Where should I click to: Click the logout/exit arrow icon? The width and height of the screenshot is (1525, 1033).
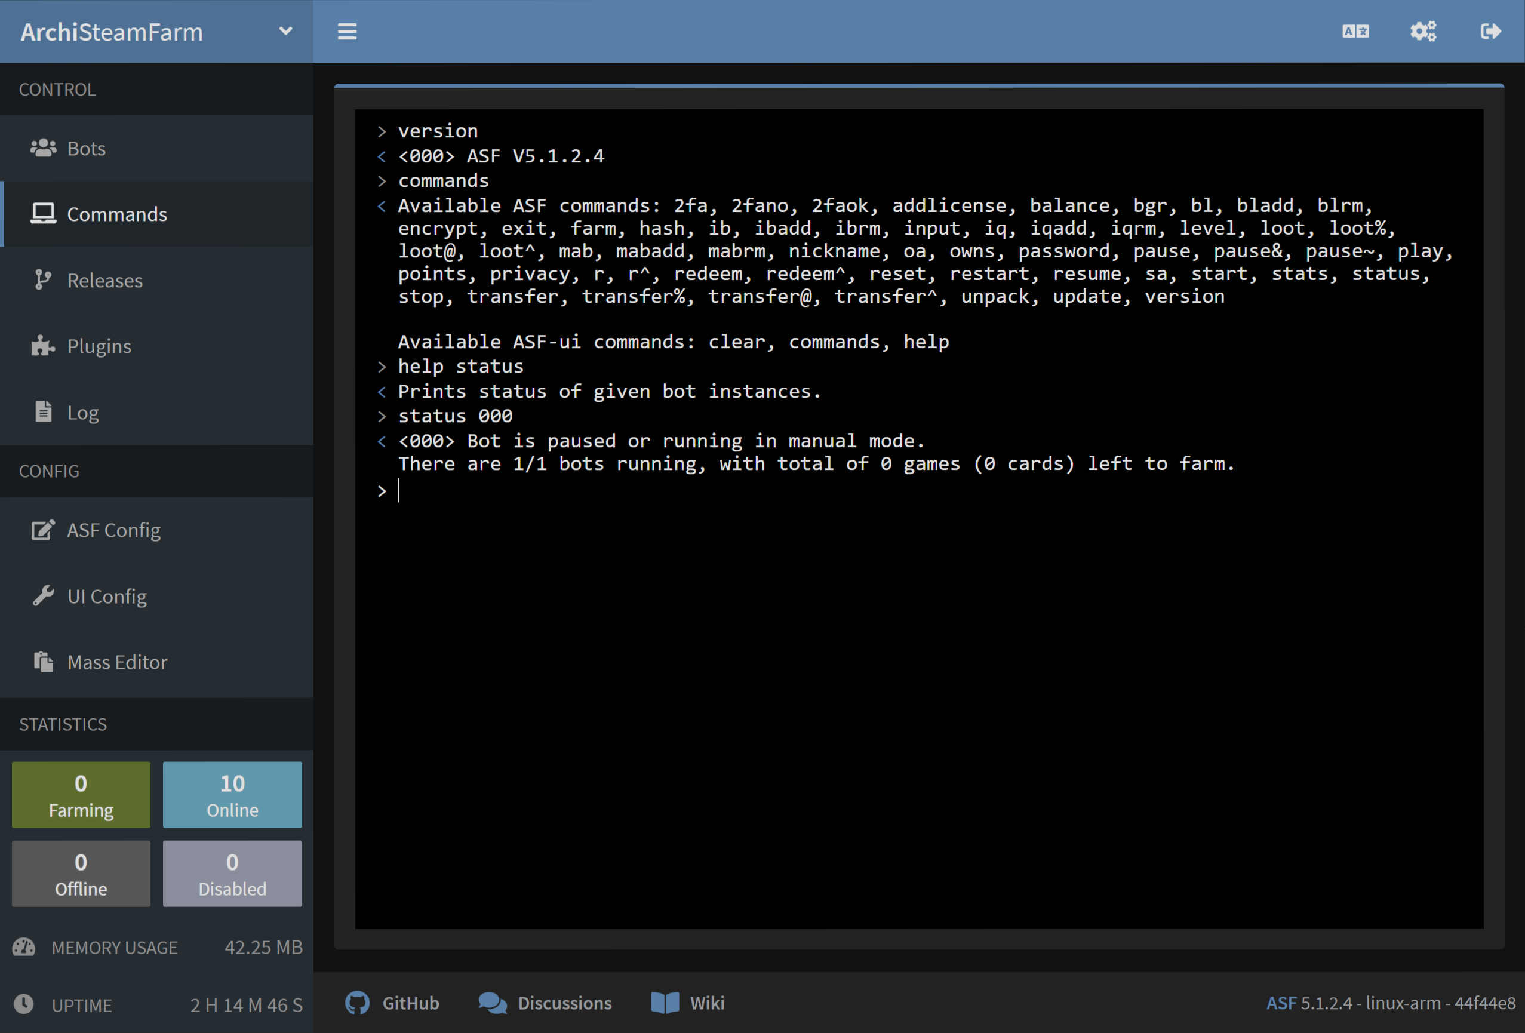[1490, 31]
